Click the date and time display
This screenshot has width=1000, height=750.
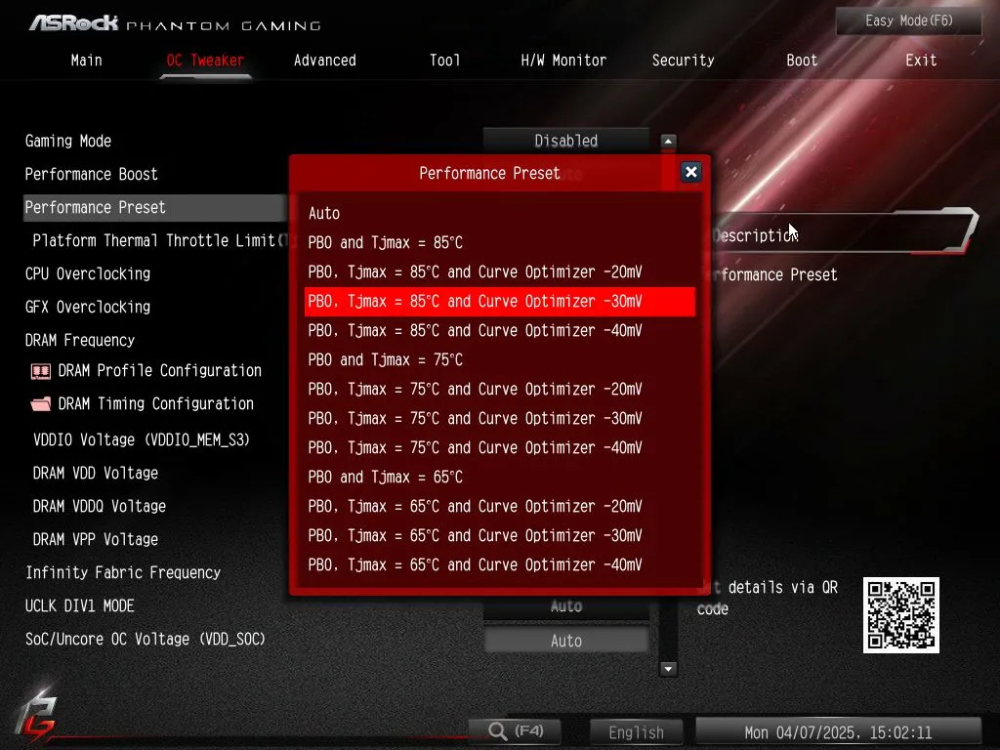click(838, 732)
